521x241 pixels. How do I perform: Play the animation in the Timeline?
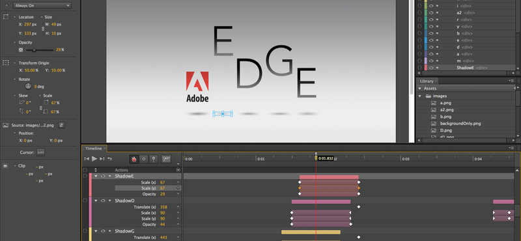tap(94, 159)
